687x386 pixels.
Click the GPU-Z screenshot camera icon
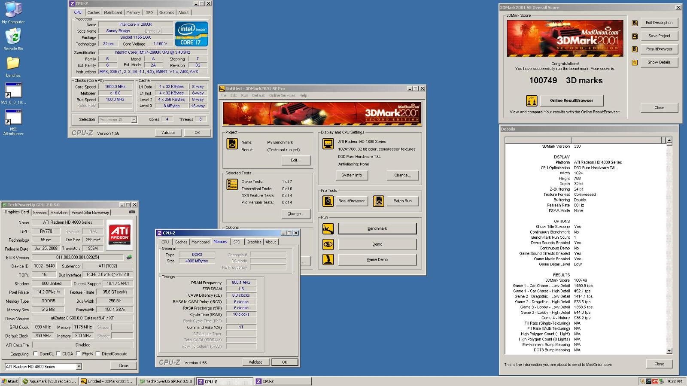132,212
